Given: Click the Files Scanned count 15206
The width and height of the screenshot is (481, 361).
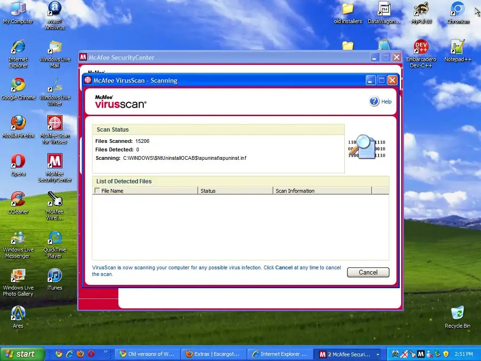Looking at the screenshot, I should [142, 141].
